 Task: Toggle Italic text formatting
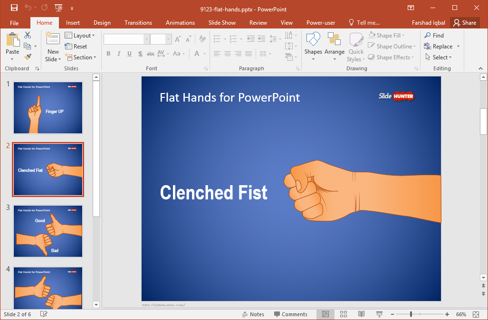click(119, 54)
